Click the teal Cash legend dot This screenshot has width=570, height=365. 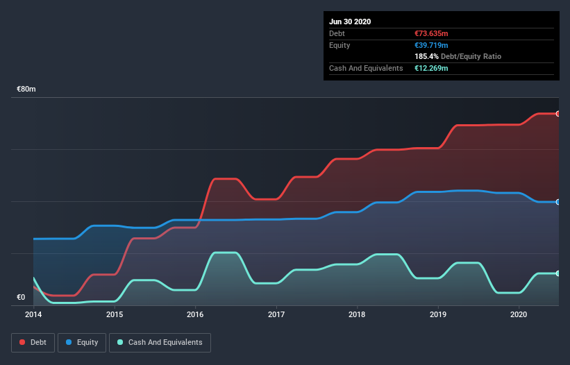[120, 342]
